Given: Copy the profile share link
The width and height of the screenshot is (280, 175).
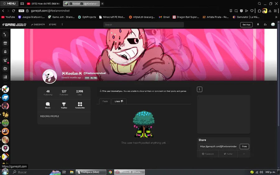Looking at the screenshot, I should click(244, 146).
